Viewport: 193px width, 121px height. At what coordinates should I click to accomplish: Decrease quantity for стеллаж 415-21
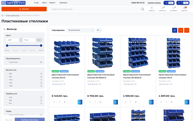pos(161,102)
